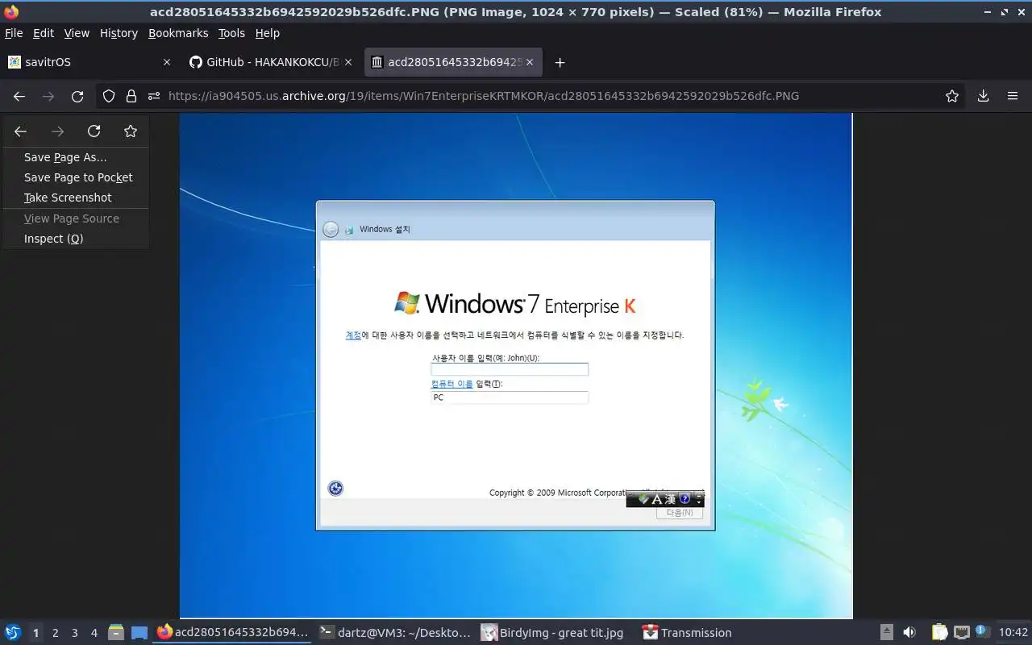Click the Firefox taskbar entry acd28051645332b694
Viewport: 1032px width, 645px height.
pyautogui.click(x=232, y=633)
